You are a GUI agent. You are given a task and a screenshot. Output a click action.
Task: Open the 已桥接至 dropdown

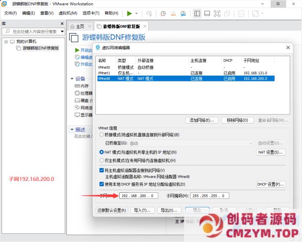[x=191, y=143]
